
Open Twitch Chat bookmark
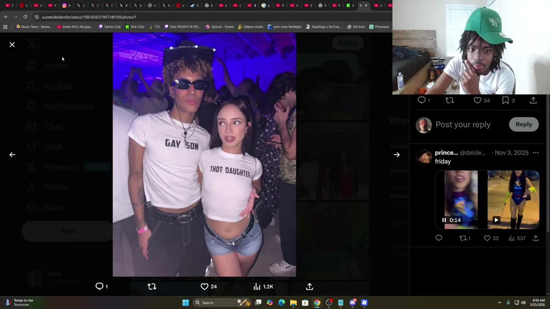110,27
